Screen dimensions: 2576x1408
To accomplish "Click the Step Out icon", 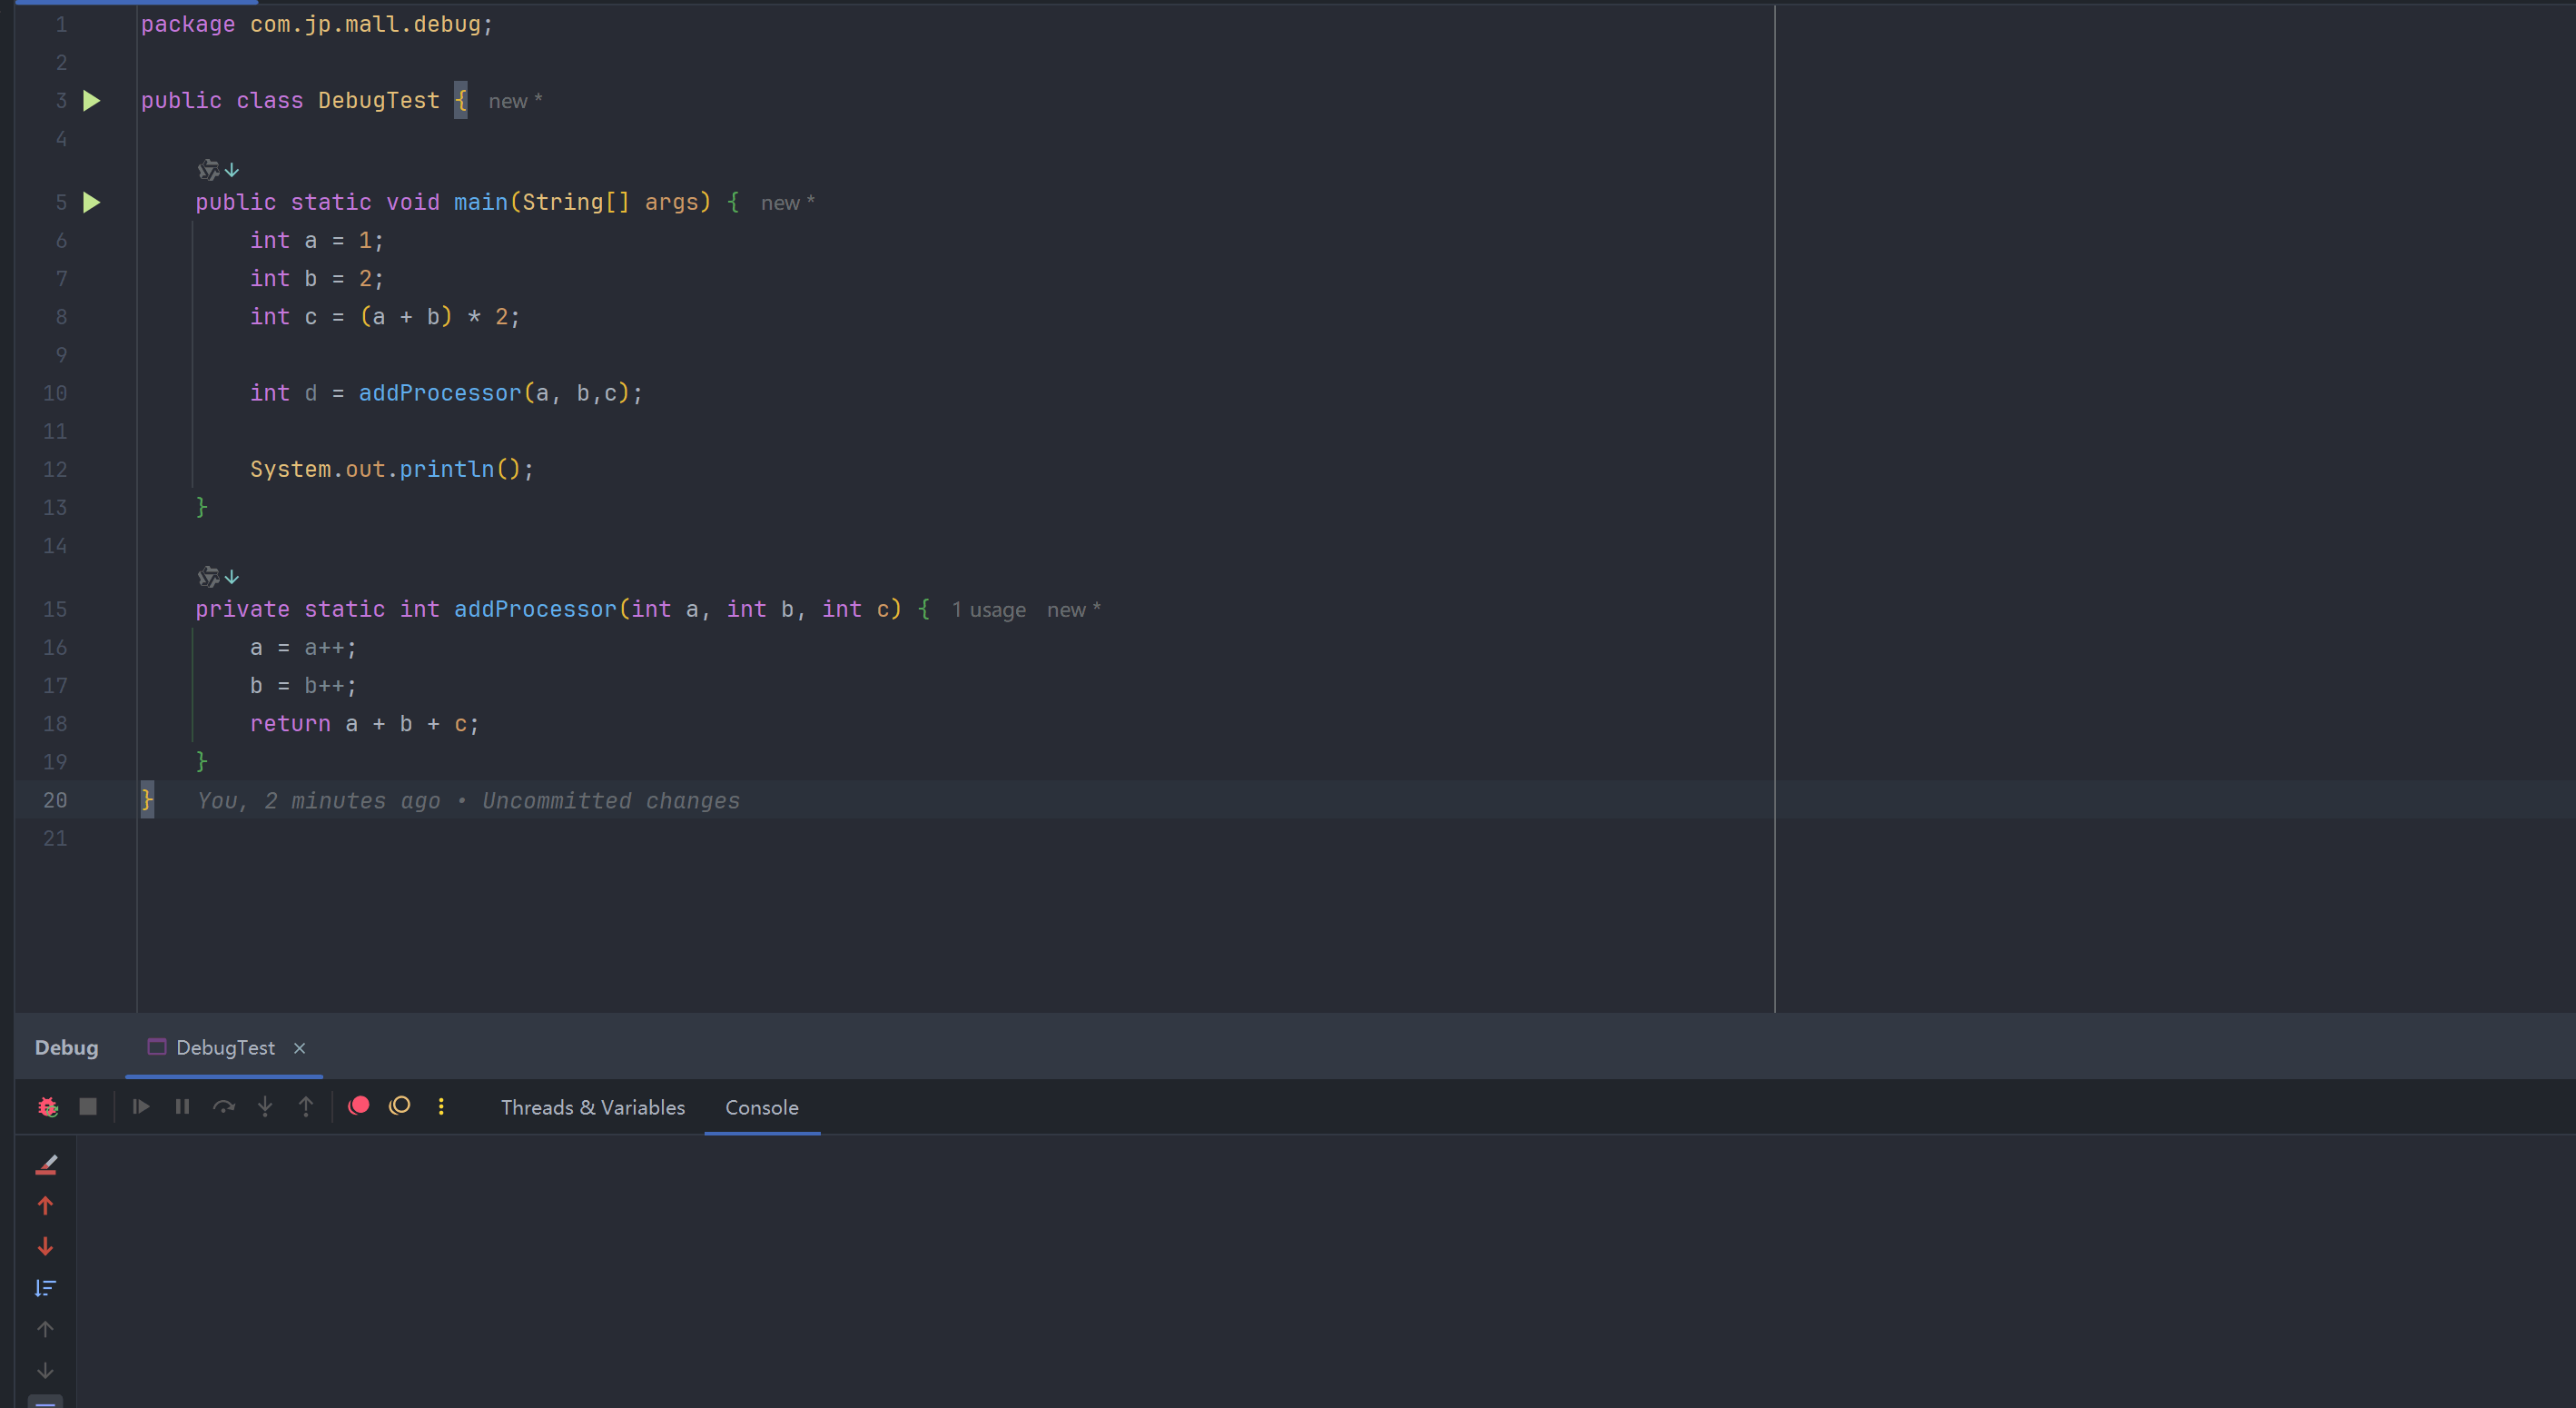I will pyautogui.click(x=306, y=1106).
